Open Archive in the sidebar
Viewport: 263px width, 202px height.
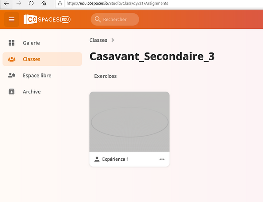pyautogui.click(x=42, y=92)
